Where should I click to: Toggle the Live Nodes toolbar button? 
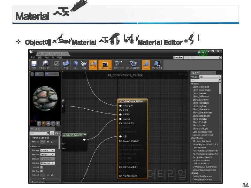[119, 65]
